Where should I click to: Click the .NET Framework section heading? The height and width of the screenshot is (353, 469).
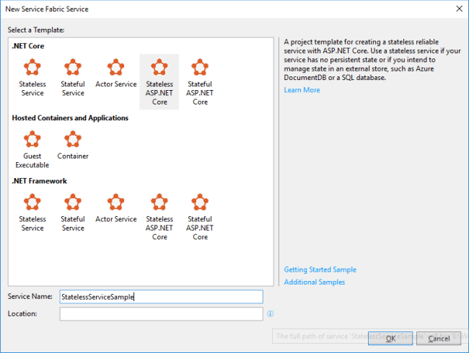tap(40, 181)
